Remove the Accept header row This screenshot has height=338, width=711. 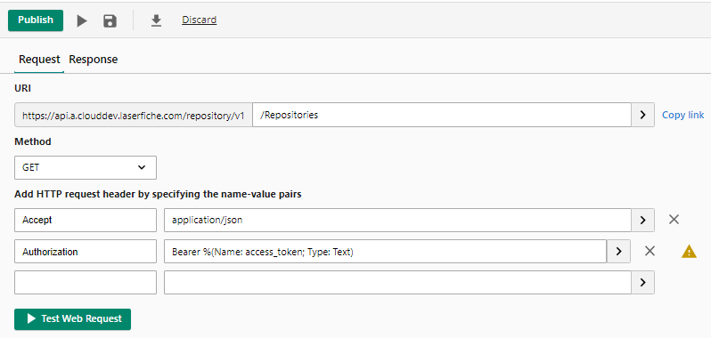tap(674, 220)
